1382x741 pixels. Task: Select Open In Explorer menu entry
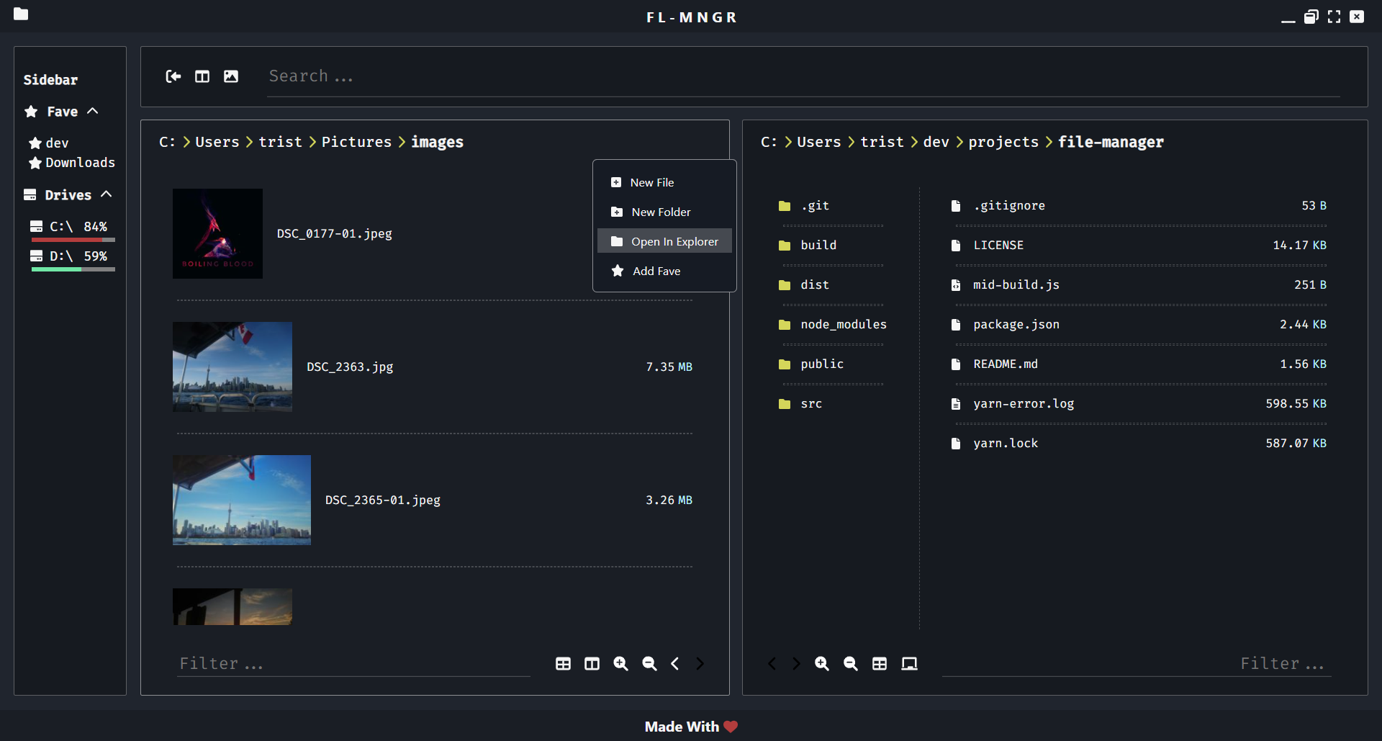(664, 241)
